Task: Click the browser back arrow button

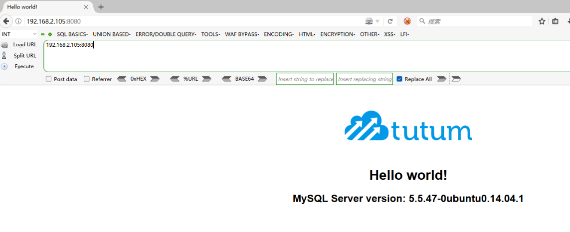Action: click(x=5, y=21)
